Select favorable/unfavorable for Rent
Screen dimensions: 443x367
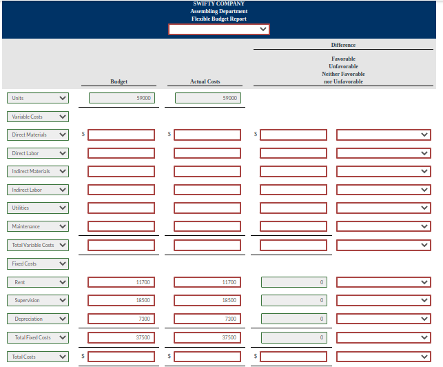point(383,282)
